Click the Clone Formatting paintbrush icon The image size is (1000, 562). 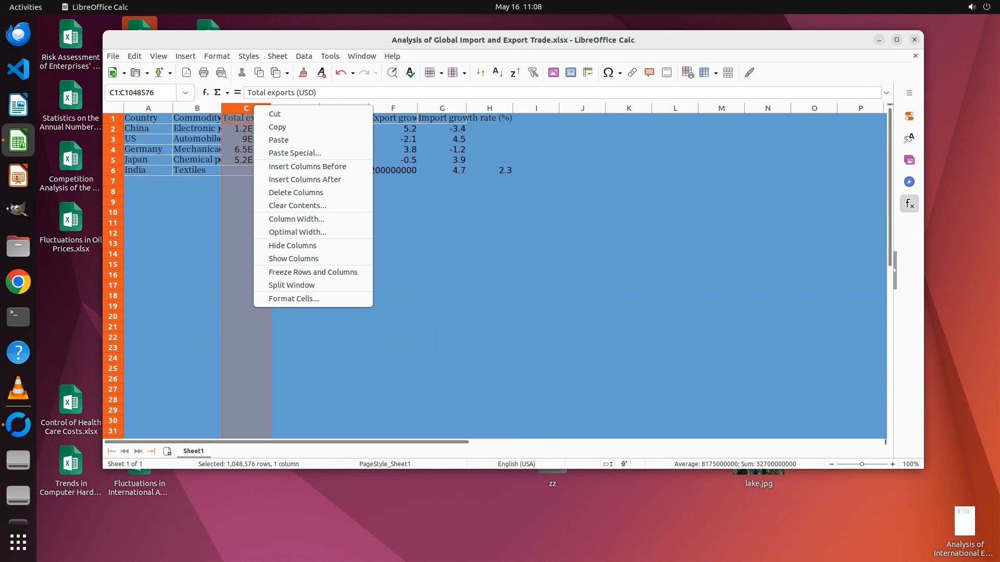point(303,73)
